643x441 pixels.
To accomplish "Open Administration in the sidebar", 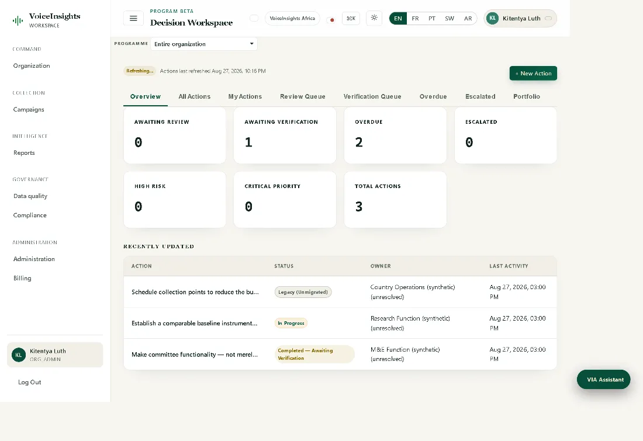I will click(x=34, y=259).
